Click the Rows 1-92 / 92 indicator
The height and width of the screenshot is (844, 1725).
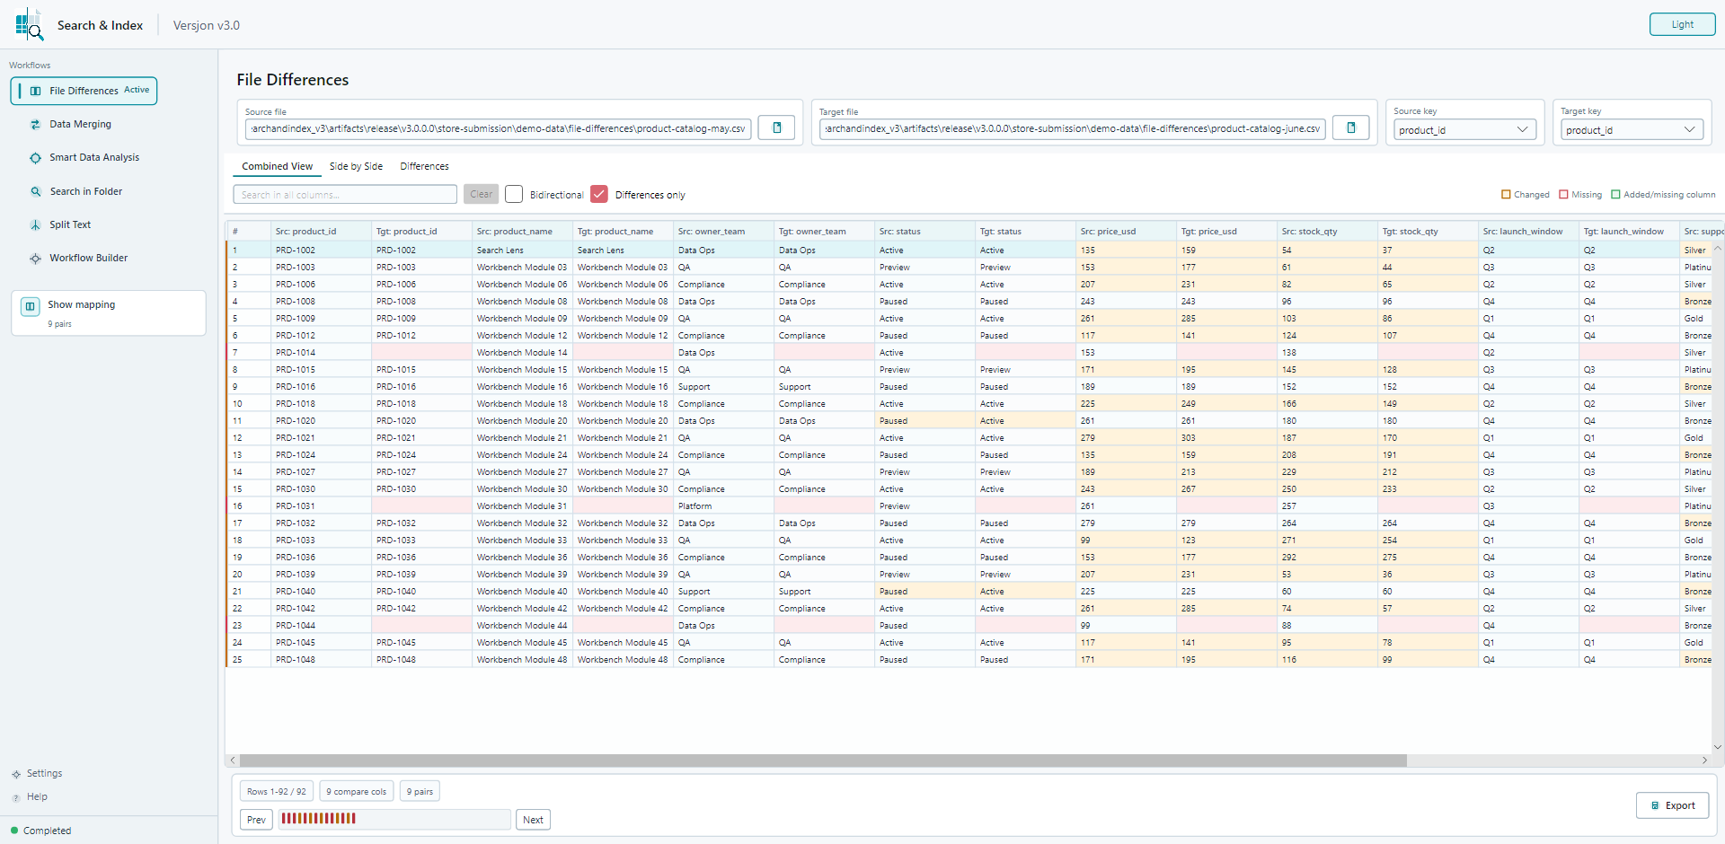[277, 792]
